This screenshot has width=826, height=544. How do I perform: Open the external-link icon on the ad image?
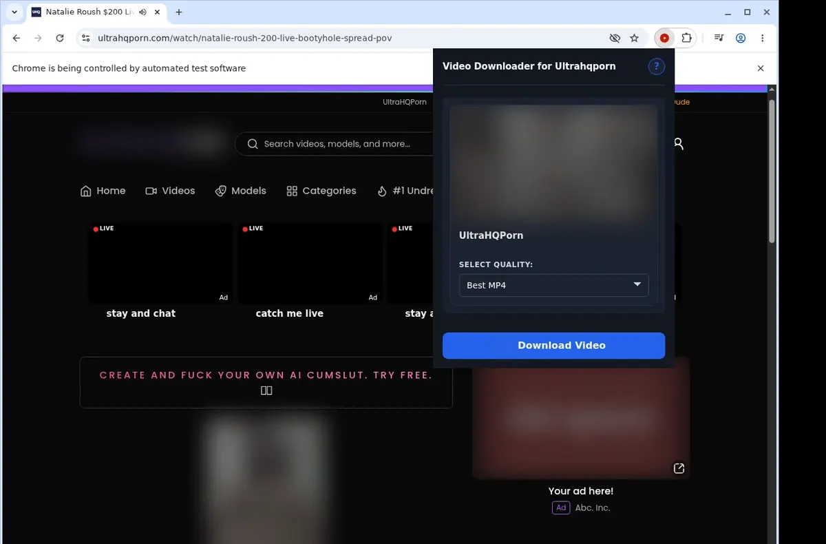[679, 468]
